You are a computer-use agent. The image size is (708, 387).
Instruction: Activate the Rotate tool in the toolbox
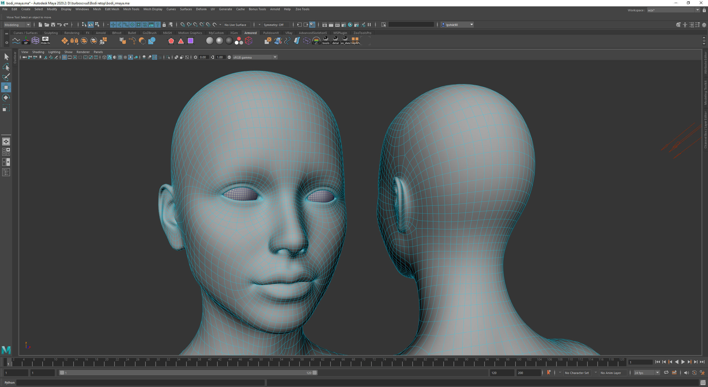[x=6, y=97]
